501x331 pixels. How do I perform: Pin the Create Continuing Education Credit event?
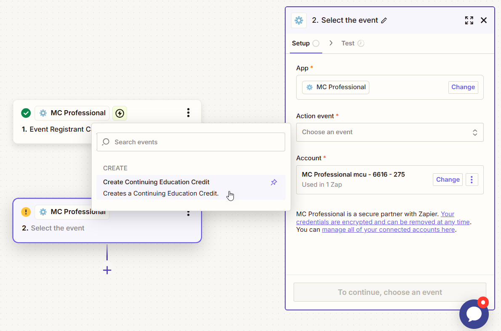coord(274,182)
